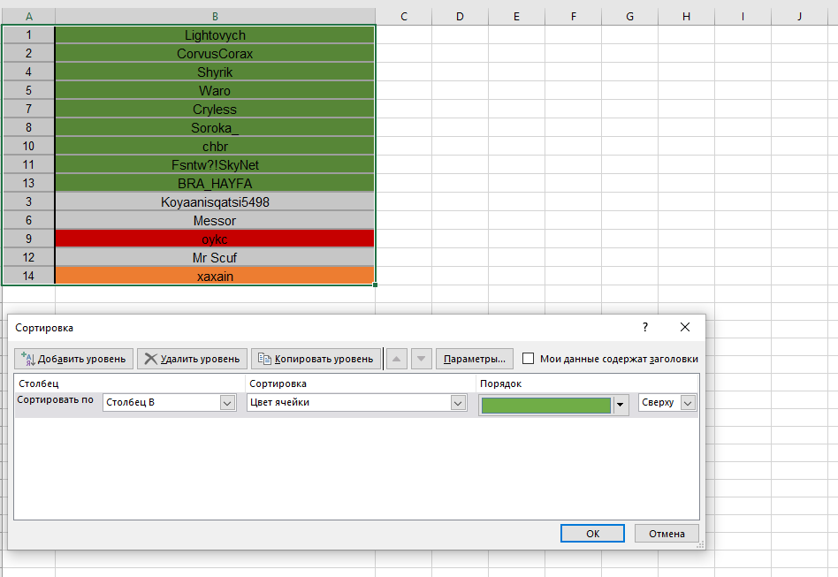Select the green color swatch in Порядок
Image resolution: width=838 pixels, height=577 pixels.
pos(545,405)
